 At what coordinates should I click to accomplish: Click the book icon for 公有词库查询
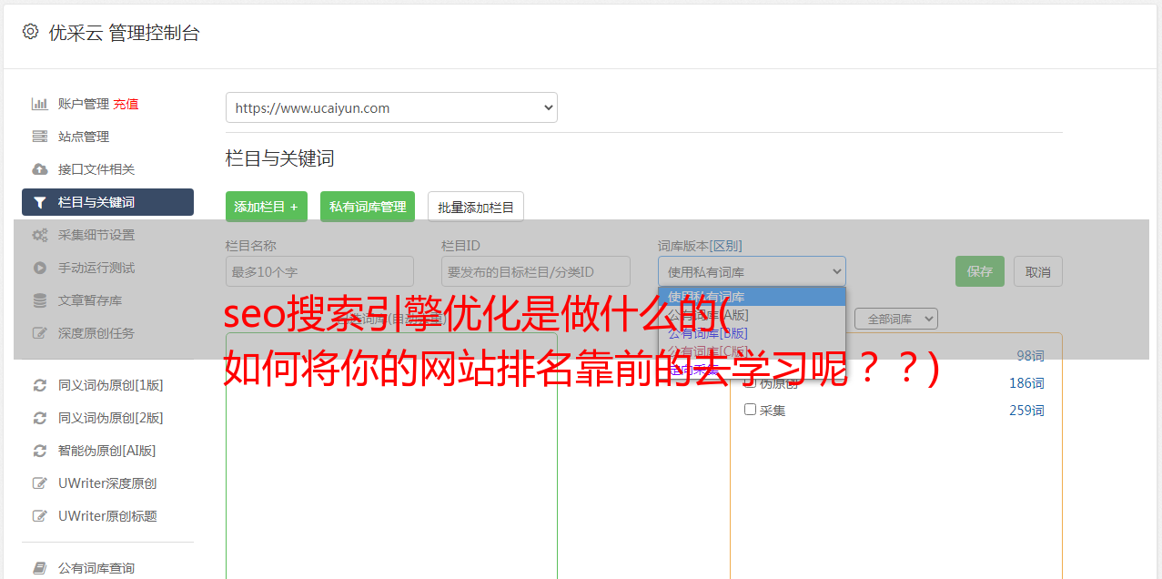pos(40,568)
